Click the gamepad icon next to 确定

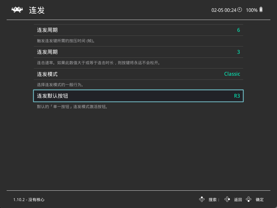pyautogui.click(x=248, y=199)
